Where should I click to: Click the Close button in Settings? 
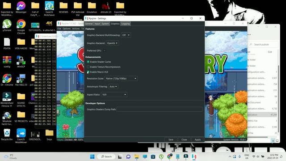click(x=184, y=140)
